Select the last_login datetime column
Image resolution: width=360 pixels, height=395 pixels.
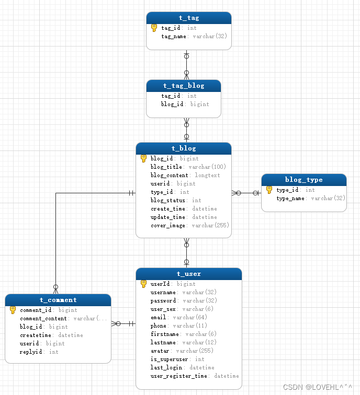coord(183,367)
